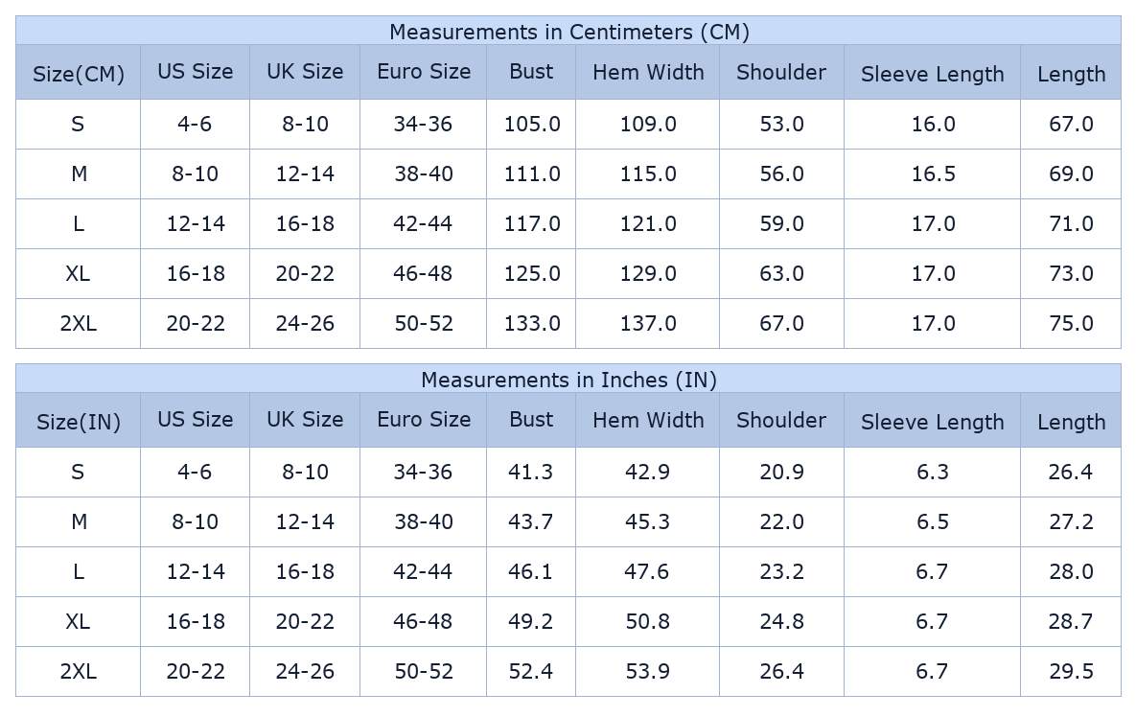
Task: Click the XL size label in the centimeters table
Action: click(78, 274)
